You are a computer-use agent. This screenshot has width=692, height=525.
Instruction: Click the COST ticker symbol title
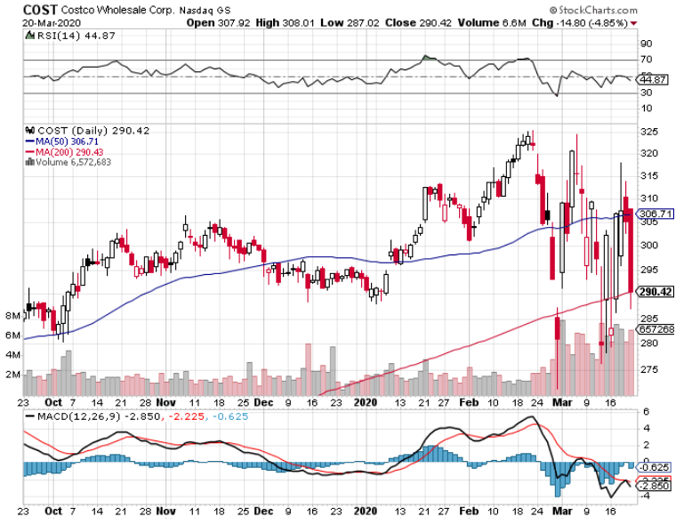(x=40, y=10)
